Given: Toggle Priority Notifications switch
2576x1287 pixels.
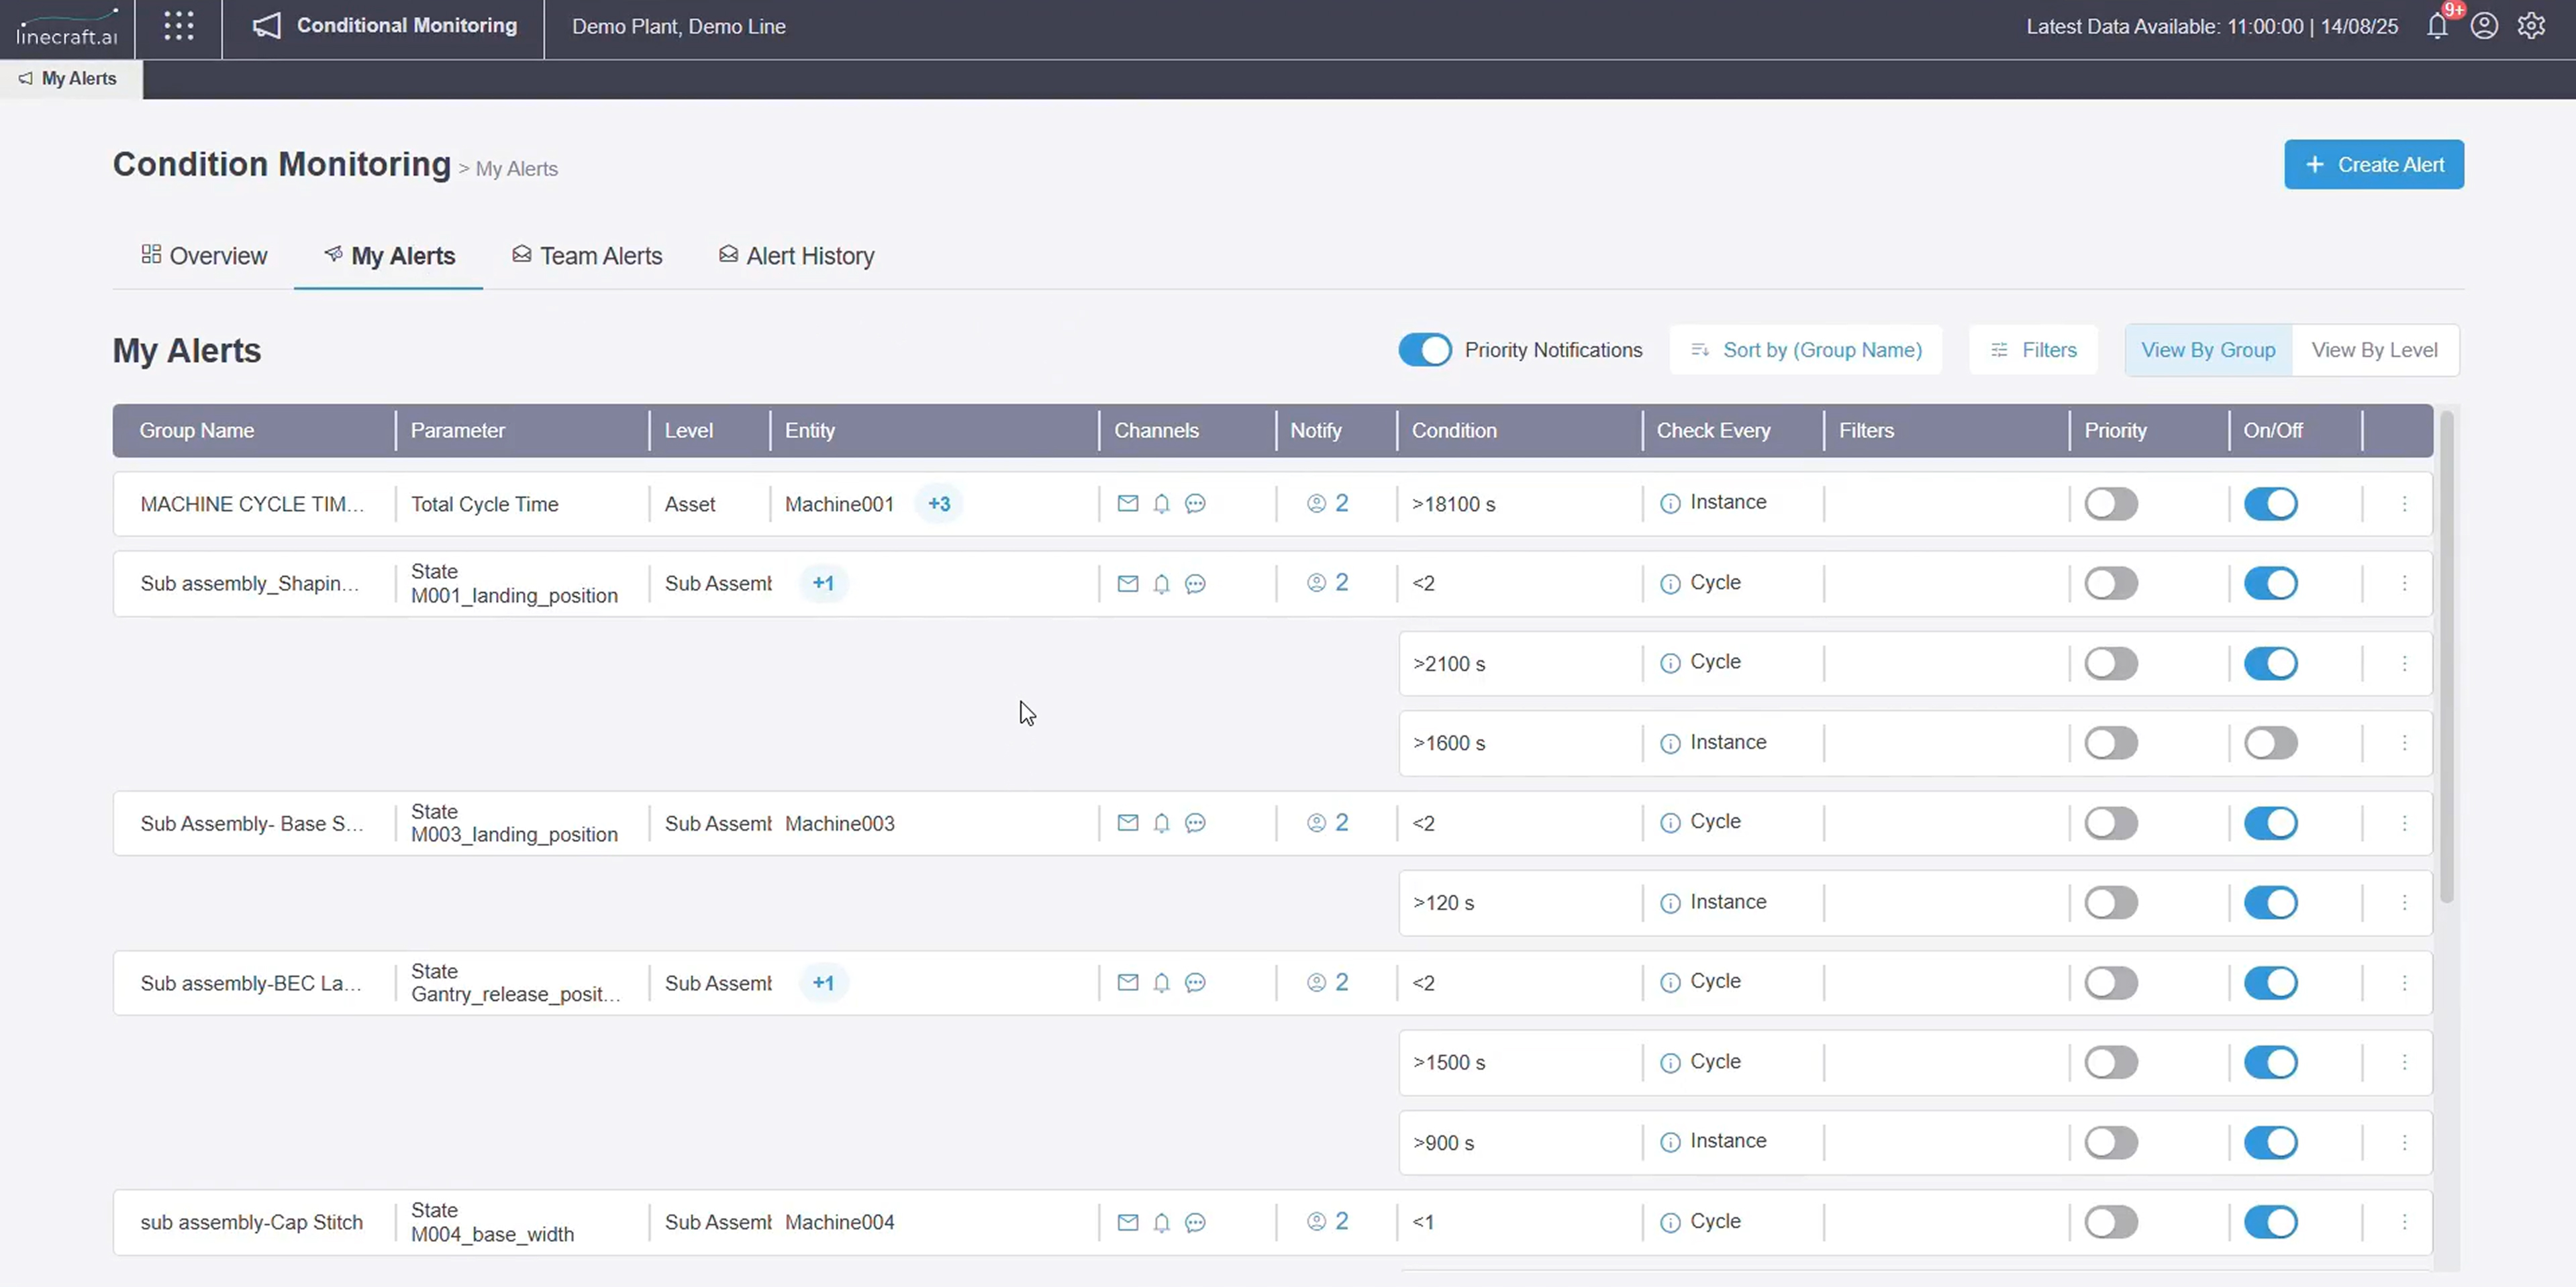Looking at the screenshot, I should tap(1424, 350).
